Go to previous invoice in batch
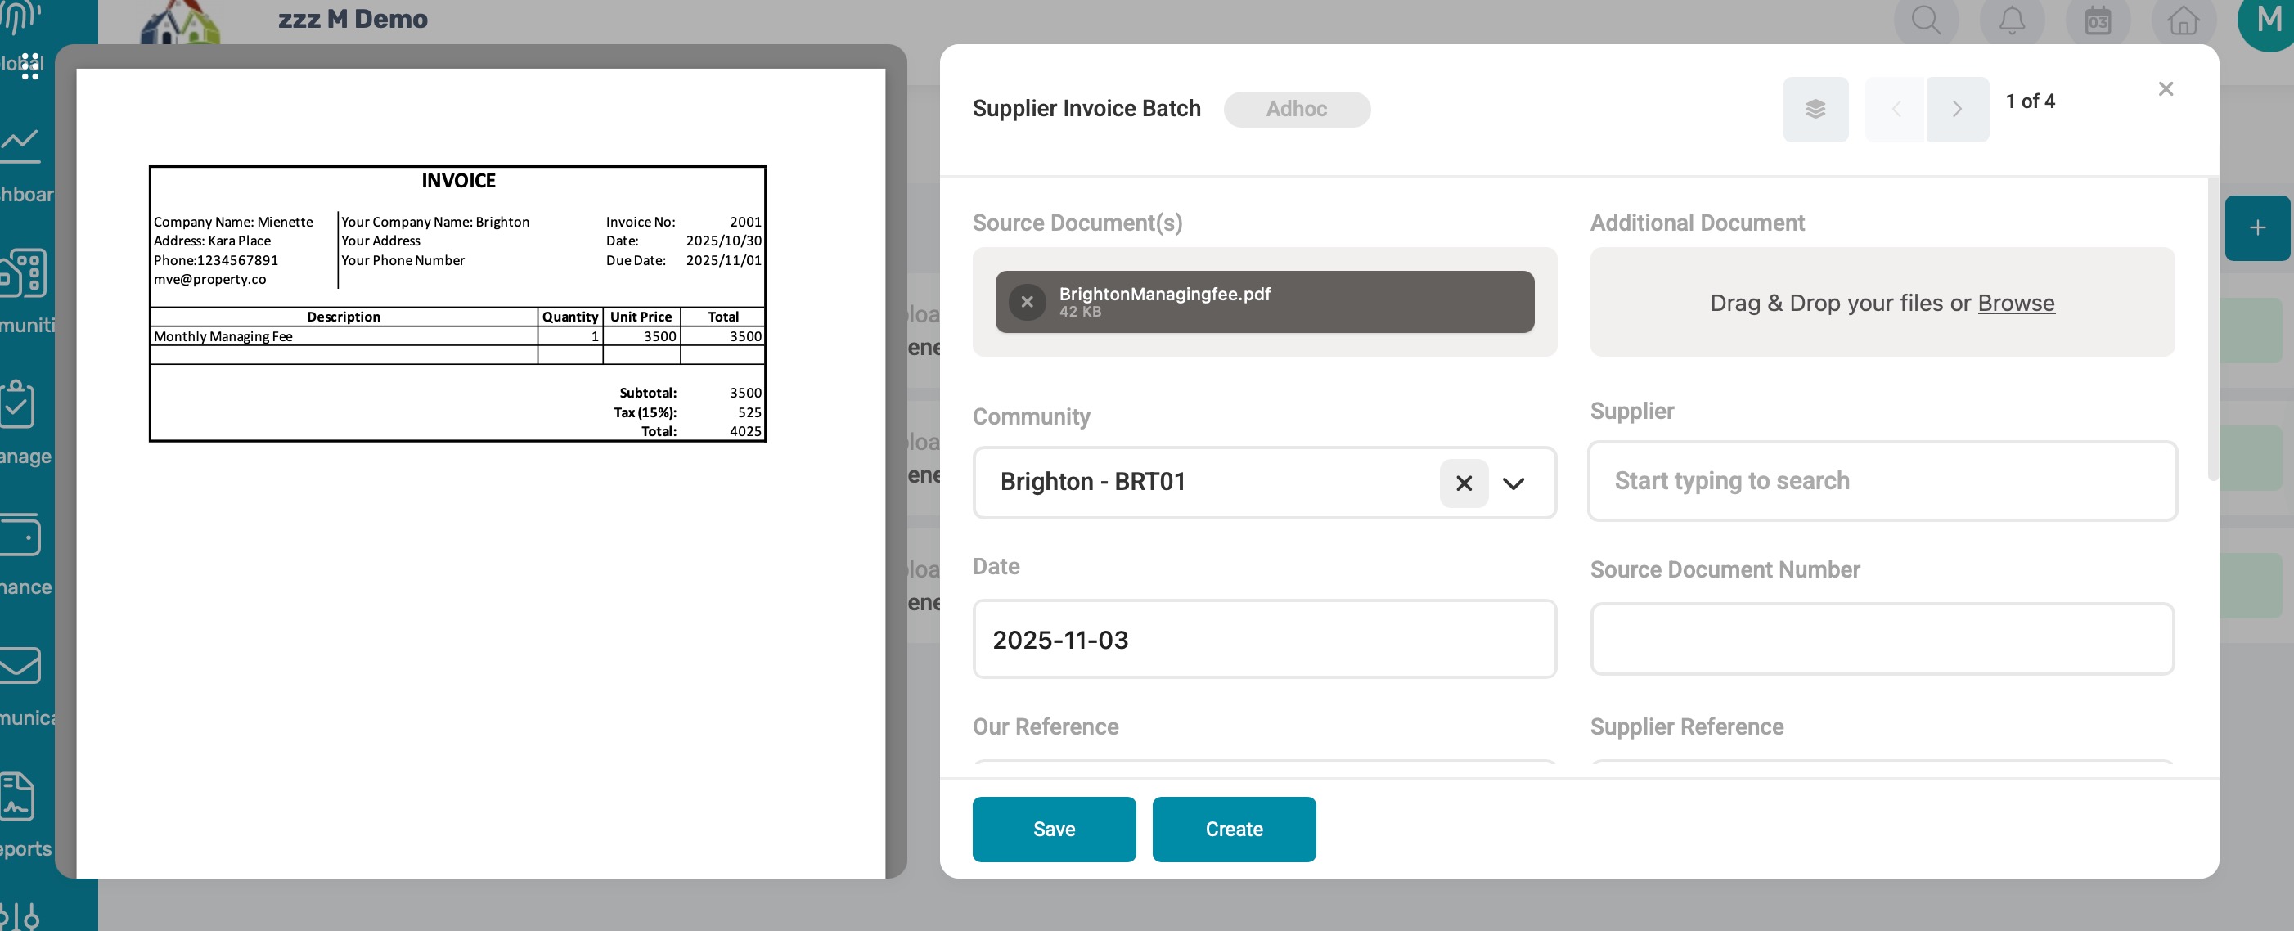Viewport: 2294px width, 931px height. point(1895,109)
